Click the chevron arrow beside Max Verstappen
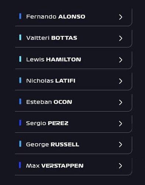This screenshot has height=185, width=145. (x=121, y=166)
